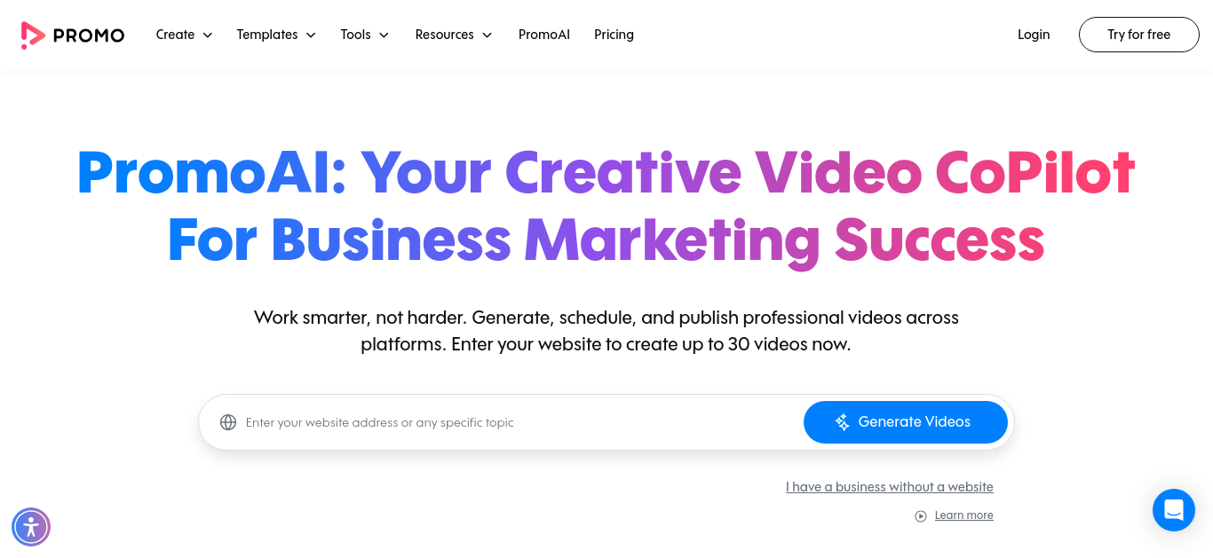1213x558 pixels.
Task: Click the Promo logo icon
Action: pyautogui.click(x=33, y=35)
